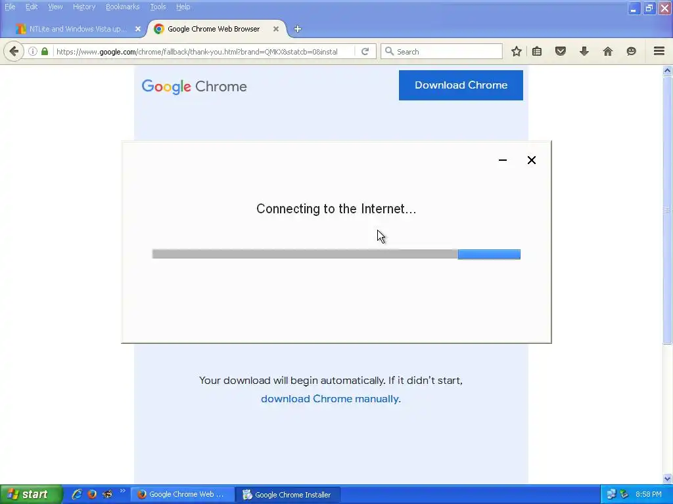Open the Bookmarks menu

(x=123, y=7)
